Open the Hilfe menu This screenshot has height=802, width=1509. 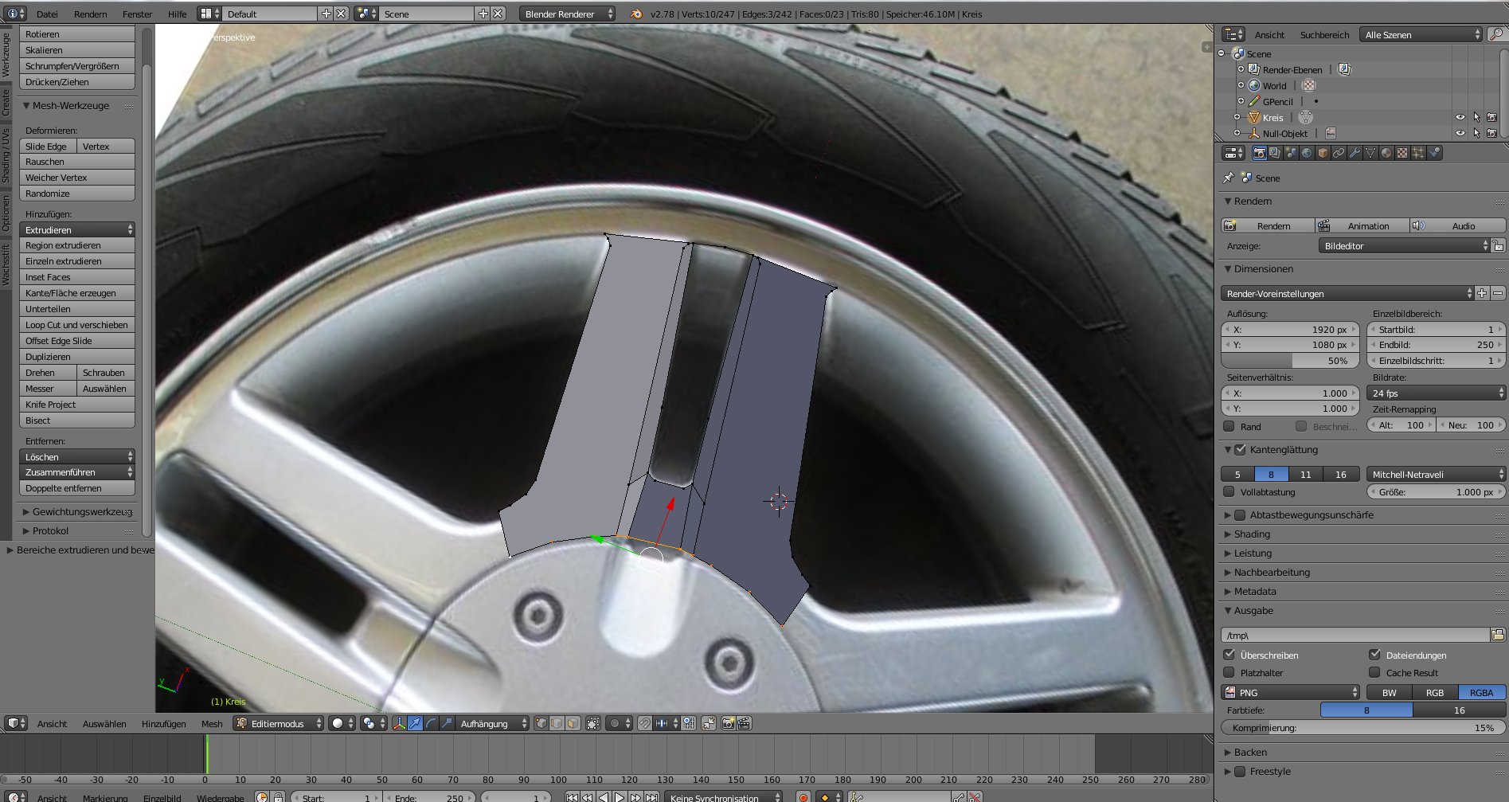click(177, 14)
